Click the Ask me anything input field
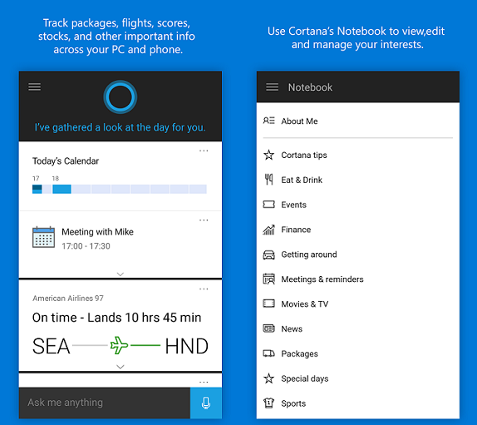The image size is (477, 425). click(x=105, y=403)
